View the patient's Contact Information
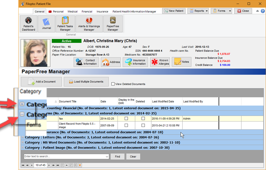Viewport: 266px width, 170px height. click(x=86, y=62)
